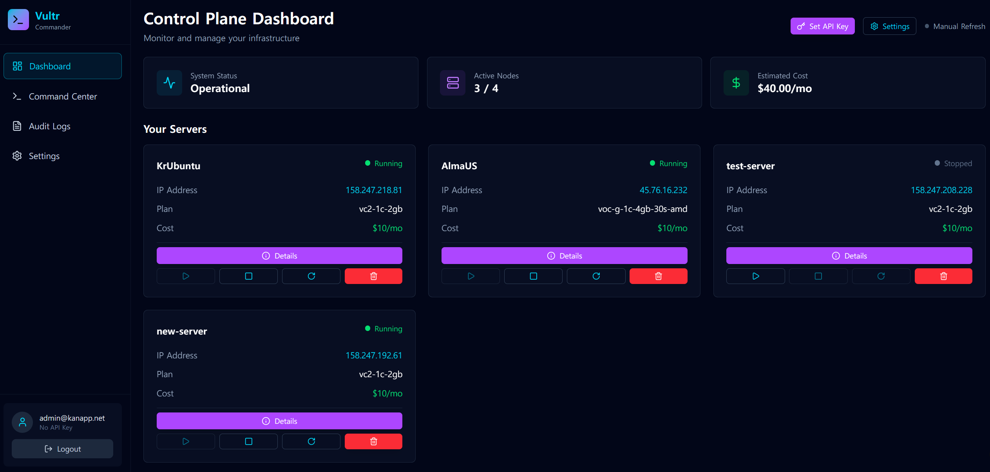The width and height of the screenshot is (990, 472).
Task: Open the top-right Settings button
Action: click(889, 26)
